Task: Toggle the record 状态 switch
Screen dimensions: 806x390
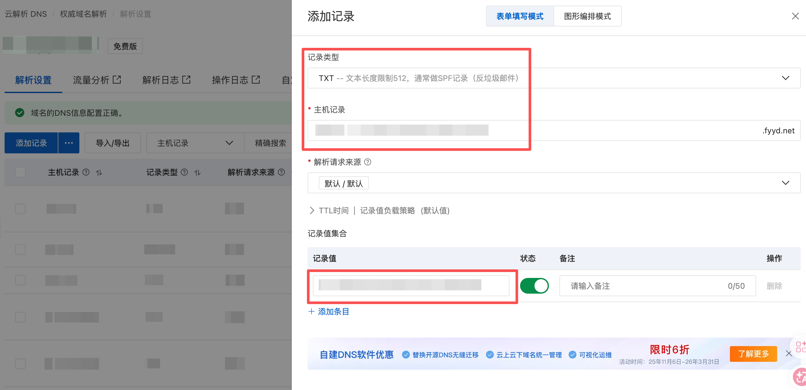Action: (534, 286)
